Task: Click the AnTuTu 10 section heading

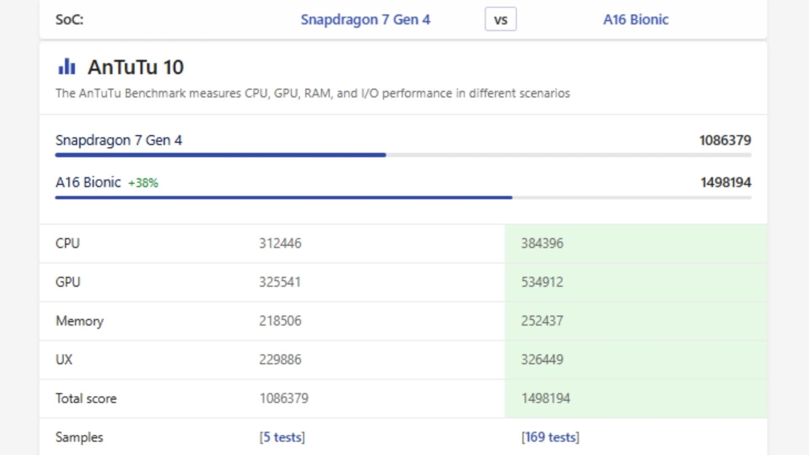Action: (x=135, y=67)
